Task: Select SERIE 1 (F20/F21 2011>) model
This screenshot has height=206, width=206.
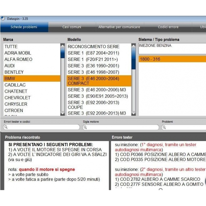Action: tap(99, 59)
